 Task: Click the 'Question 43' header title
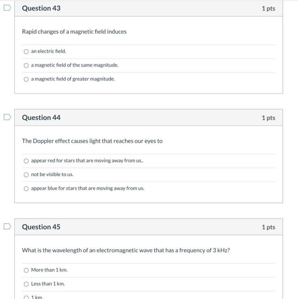[x=41, y=8]
